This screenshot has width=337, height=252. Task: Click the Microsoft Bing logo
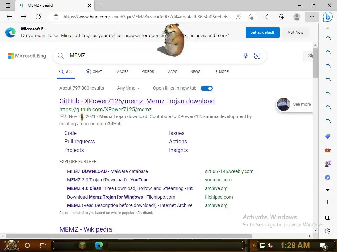(x=27, y=56)
